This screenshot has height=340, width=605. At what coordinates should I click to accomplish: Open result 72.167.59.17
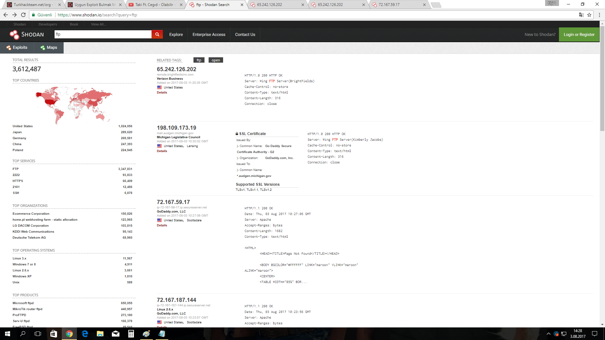coord(173,202)
